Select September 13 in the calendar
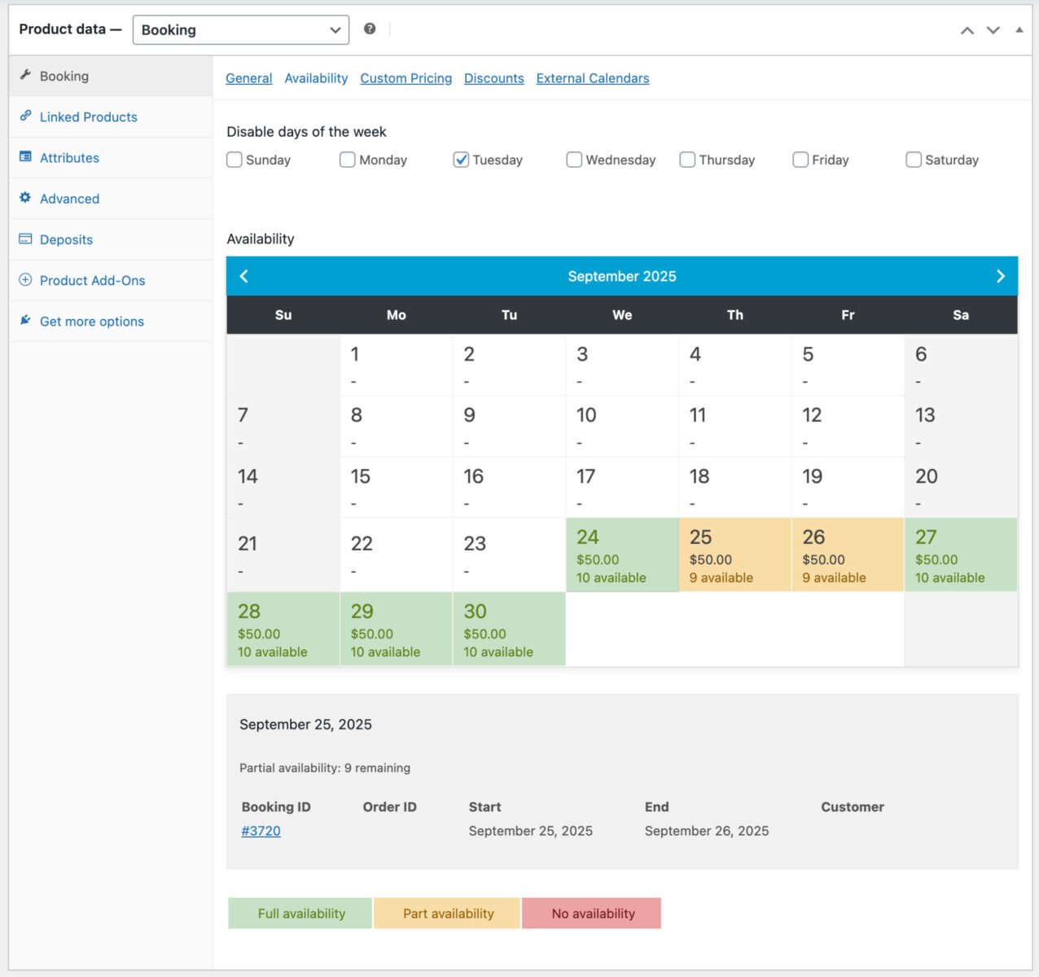 click(x=961, y=426)
